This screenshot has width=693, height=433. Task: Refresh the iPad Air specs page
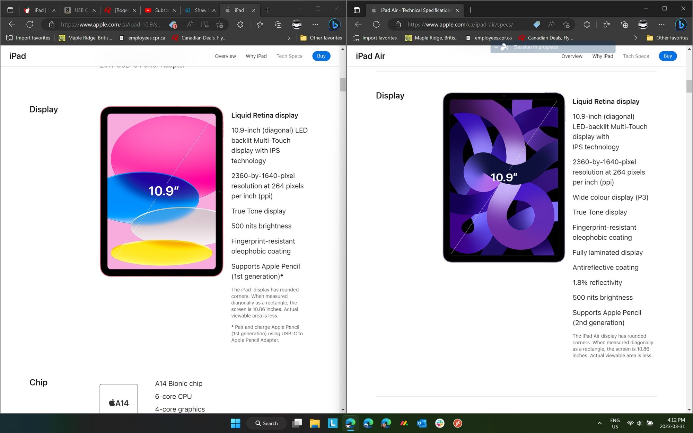[x=376, y=25]
